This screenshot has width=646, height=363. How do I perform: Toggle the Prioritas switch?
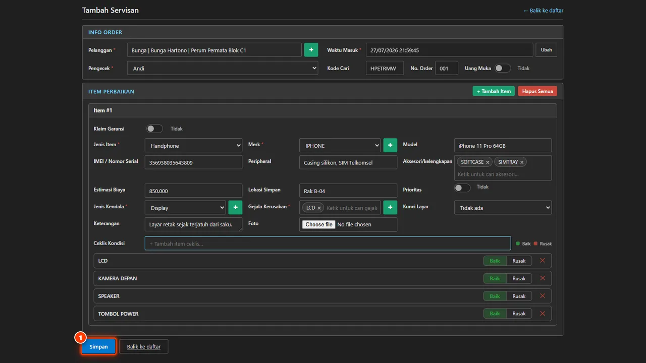(462, 188)
